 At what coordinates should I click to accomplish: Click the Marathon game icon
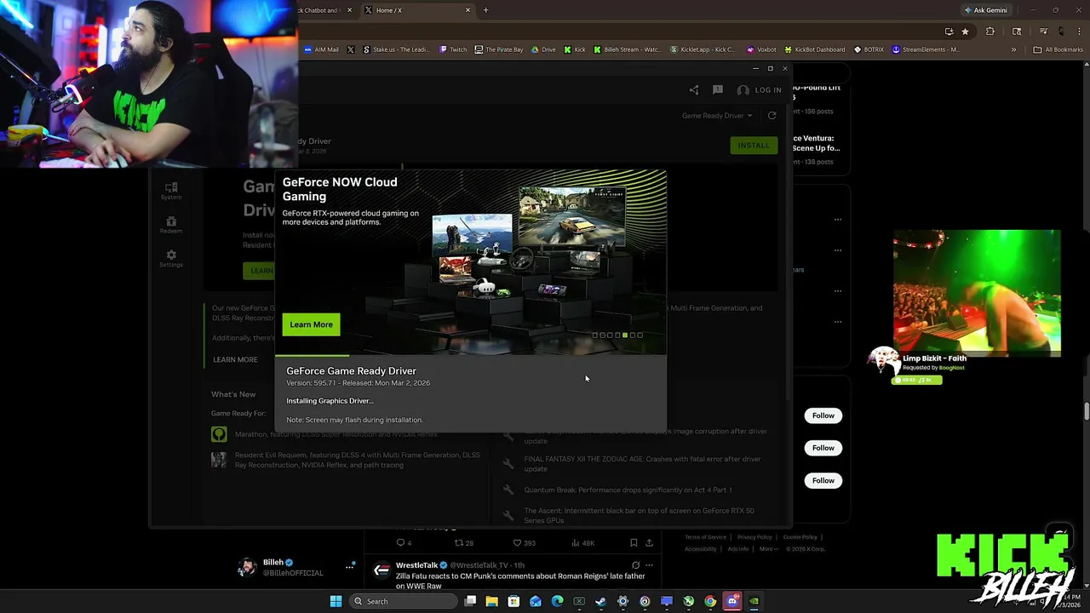pos(219,434)
